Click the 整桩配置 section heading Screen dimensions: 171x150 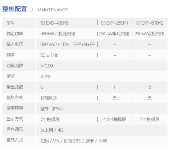tap(15, 9)
